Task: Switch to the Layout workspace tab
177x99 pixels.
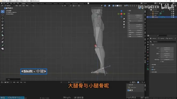Action: [x=24, y=3]
